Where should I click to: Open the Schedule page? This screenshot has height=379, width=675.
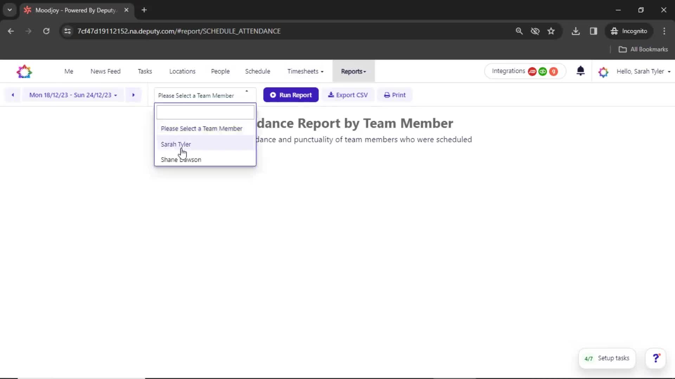click(257, 71)
